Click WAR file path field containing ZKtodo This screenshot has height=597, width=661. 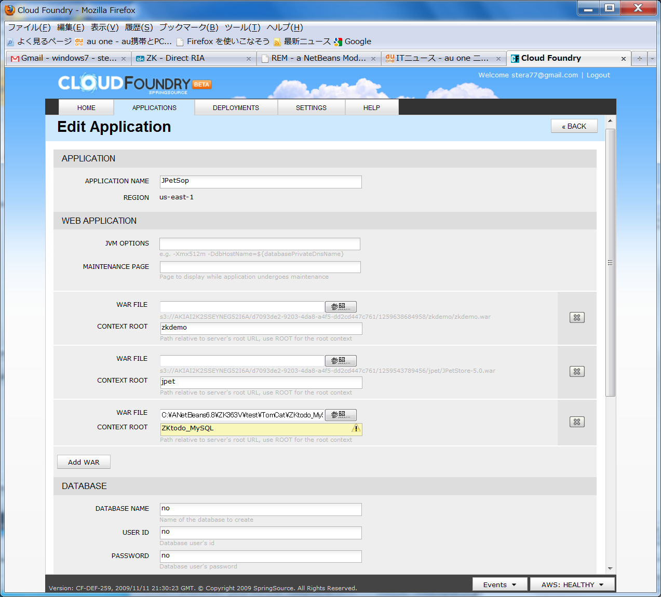pos(242,415)
